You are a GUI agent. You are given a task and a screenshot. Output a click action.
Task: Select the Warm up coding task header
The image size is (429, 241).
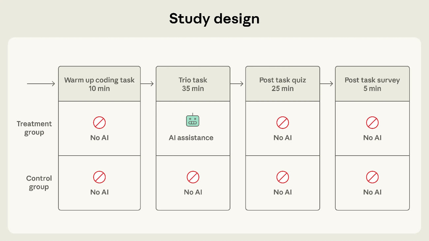pyautogui.click(x=99, y=84)
